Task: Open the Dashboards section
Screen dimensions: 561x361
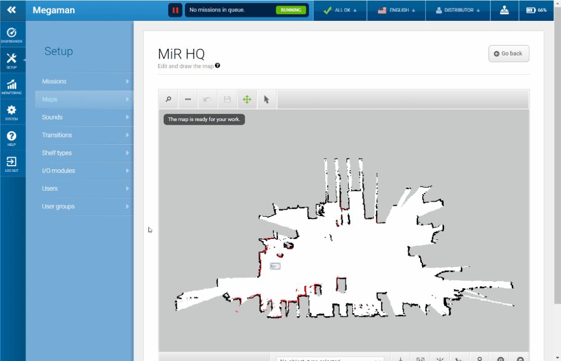Action: point(11,35)
